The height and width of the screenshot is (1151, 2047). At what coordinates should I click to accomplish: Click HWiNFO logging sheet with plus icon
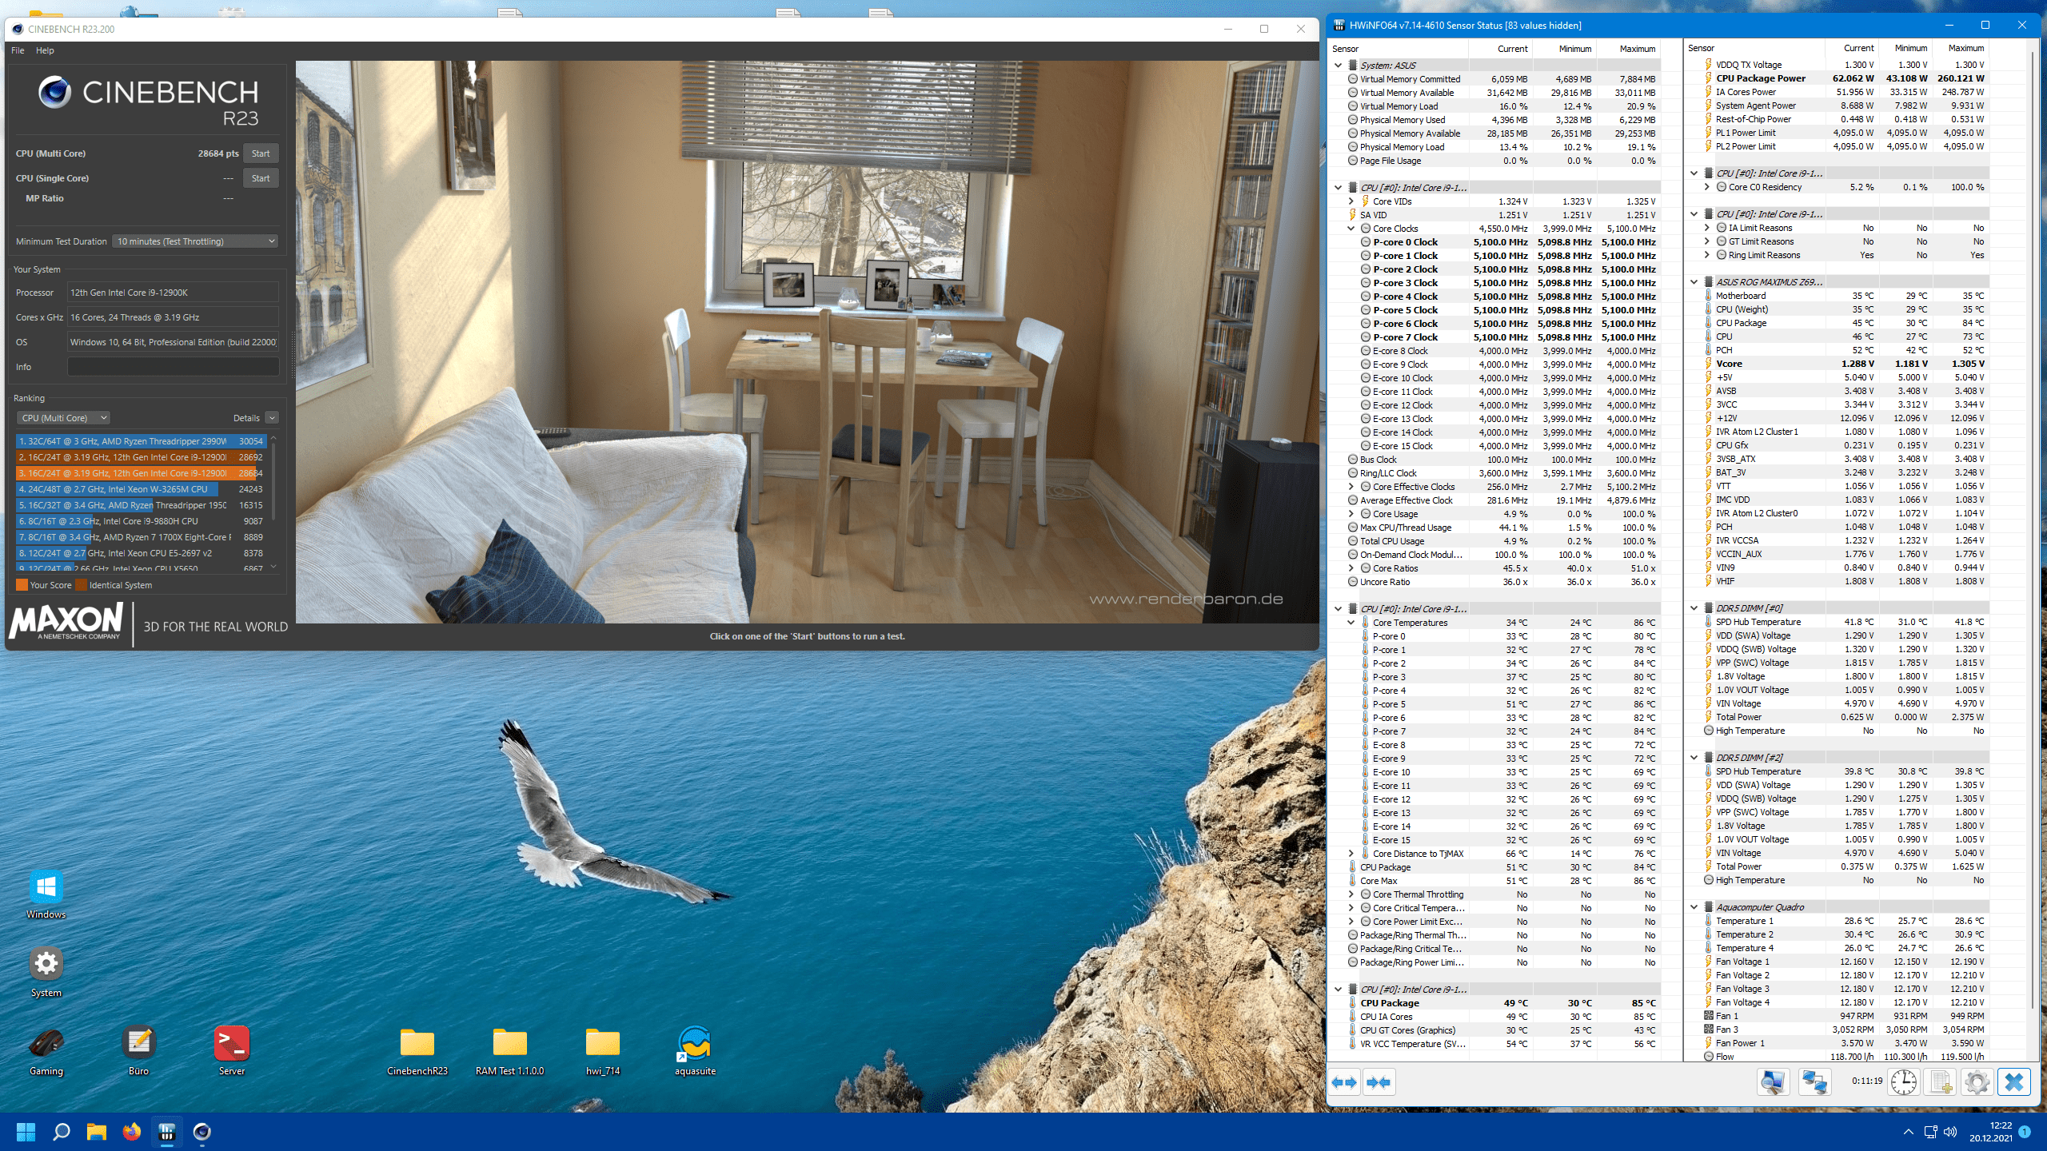[x=1941, y=1082]
